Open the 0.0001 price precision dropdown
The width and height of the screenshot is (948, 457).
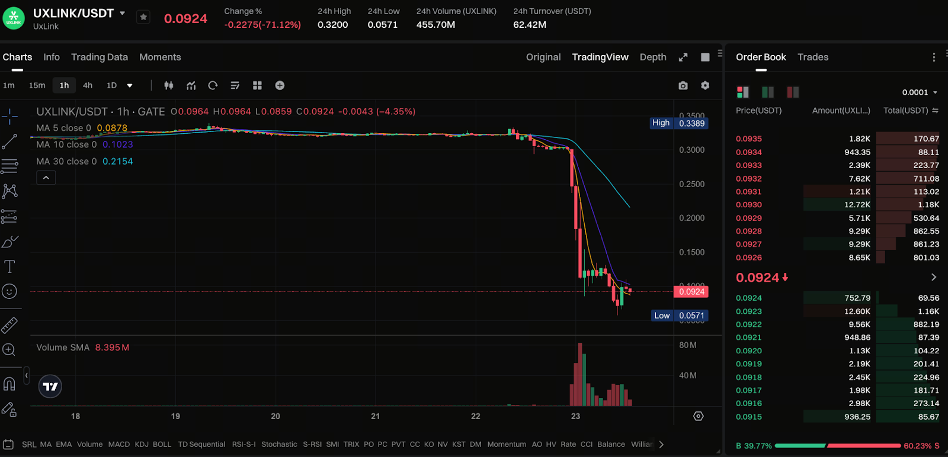tap(920, 92)
